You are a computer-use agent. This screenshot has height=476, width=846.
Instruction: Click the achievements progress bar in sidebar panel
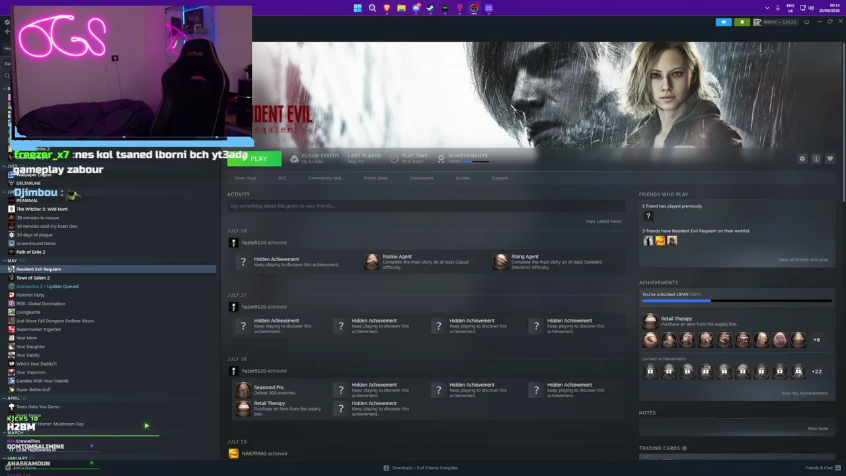(x=737, y=301)
